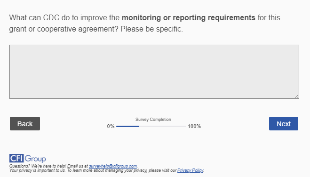Open the surveyhelp@cfigroup.com email link
Image resolution: width=310 pixels, height=177 pixels.
[113, 166]
